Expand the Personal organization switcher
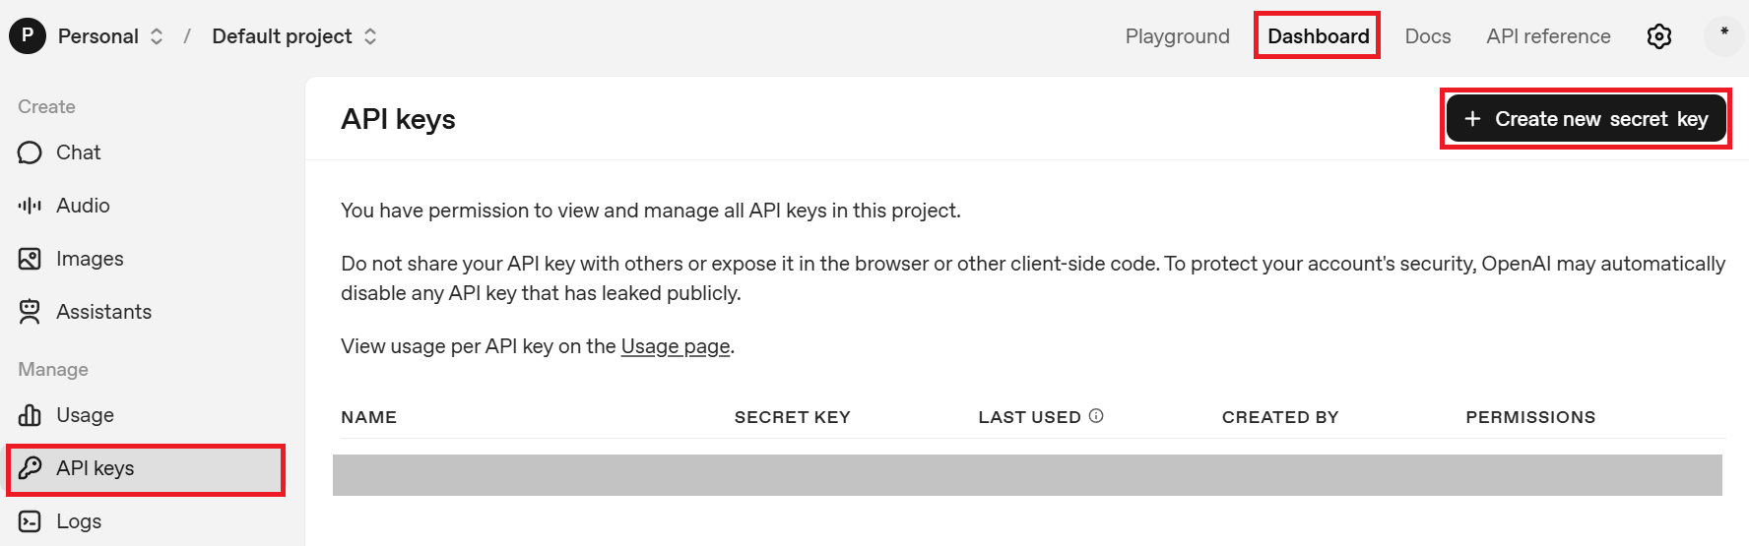Screen dimensions: 1749x546 coord(156,36)
